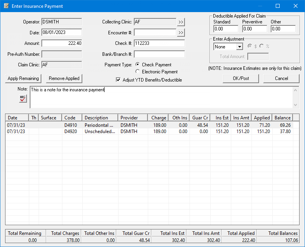Click the Standard deductible field

click(x=225, y=29)
